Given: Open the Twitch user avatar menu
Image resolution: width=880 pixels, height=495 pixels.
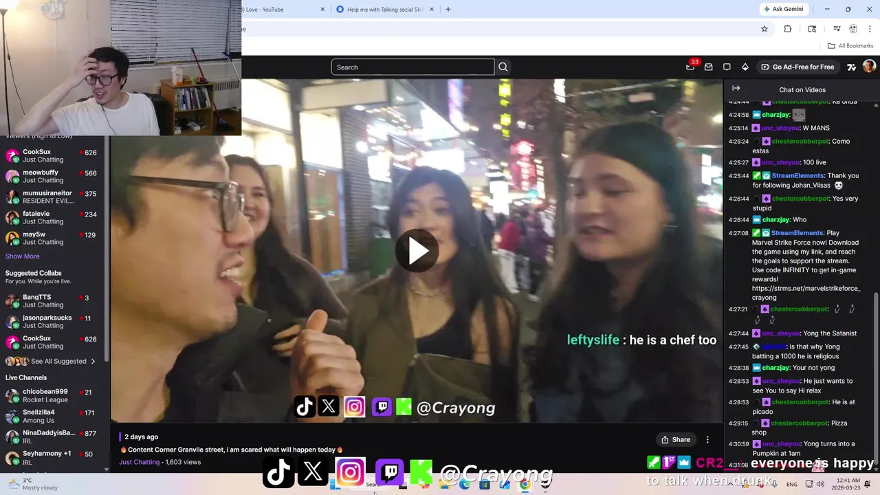Looking at the screenshot, I should [x=869, y=67].
